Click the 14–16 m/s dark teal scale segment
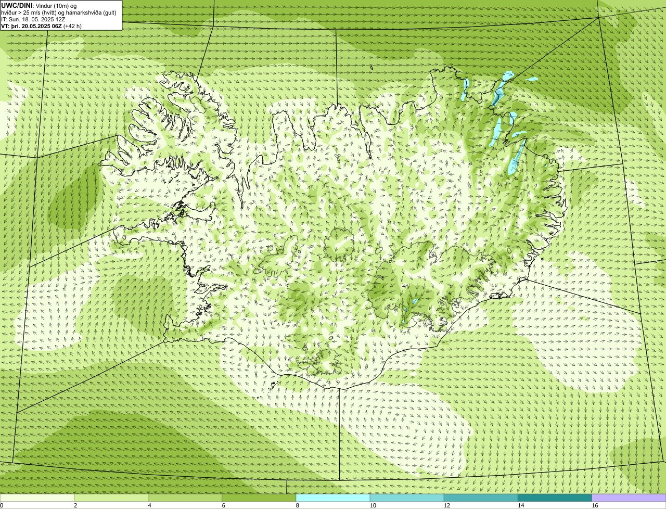666x509 pixels. [x=555, y=498]
